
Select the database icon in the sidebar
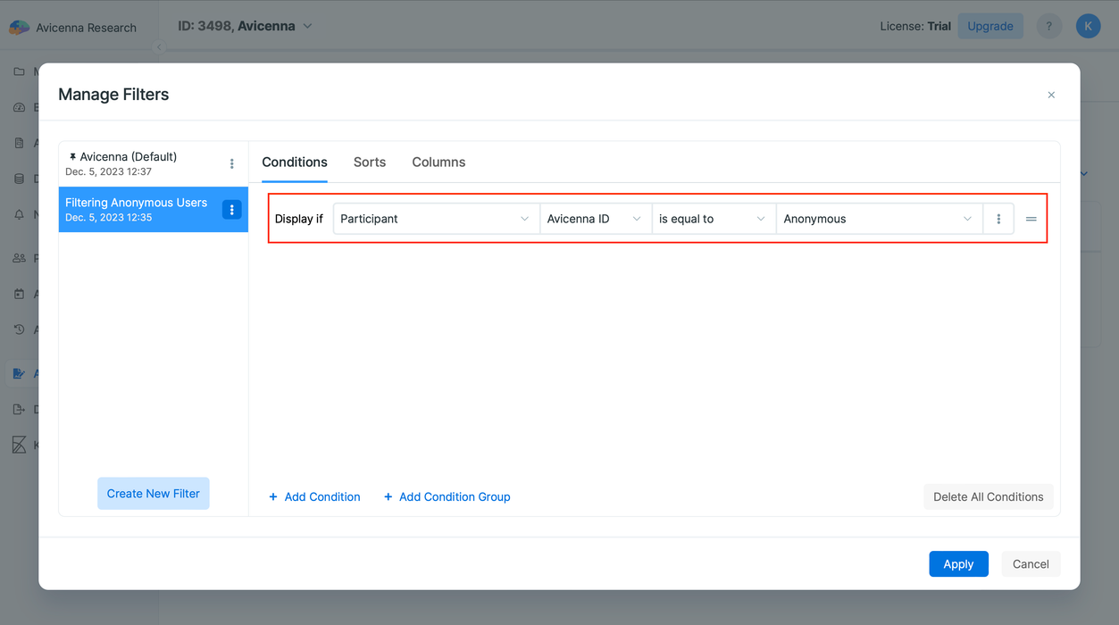tap(20, 178)
